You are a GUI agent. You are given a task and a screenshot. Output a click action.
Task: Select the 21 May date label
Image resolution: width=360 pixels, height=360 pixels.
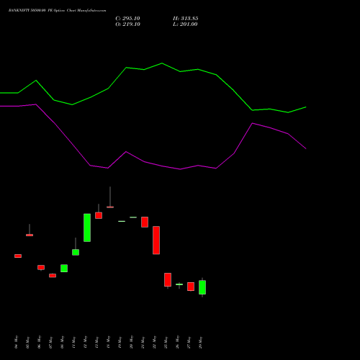tap(143, 342)
